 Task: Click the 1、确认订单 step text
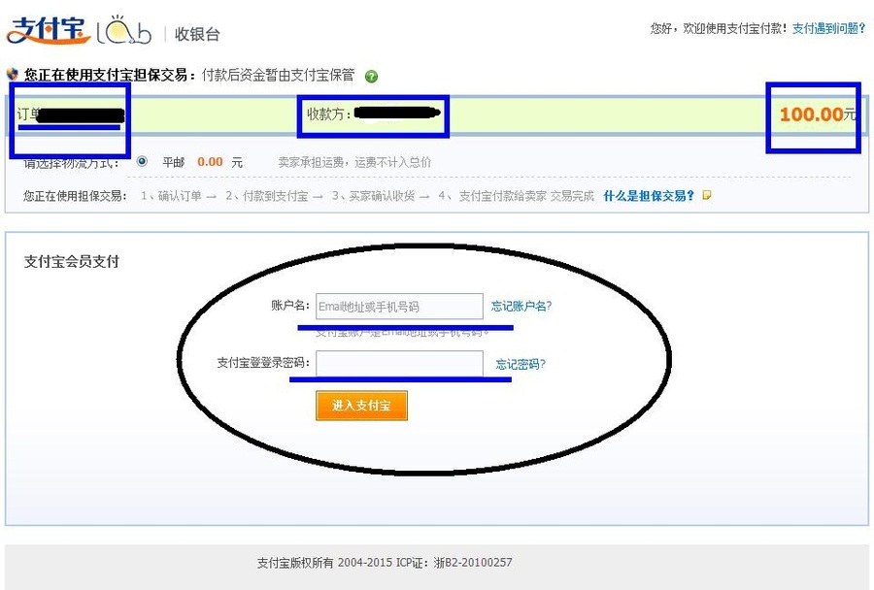pyautogui.click(x=171, y=196)
